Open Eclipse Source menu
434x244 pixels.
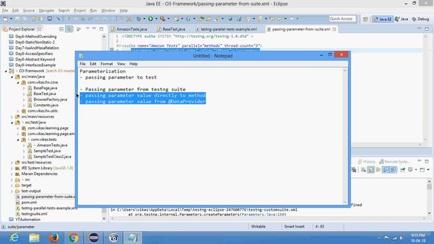click(28, 11)
